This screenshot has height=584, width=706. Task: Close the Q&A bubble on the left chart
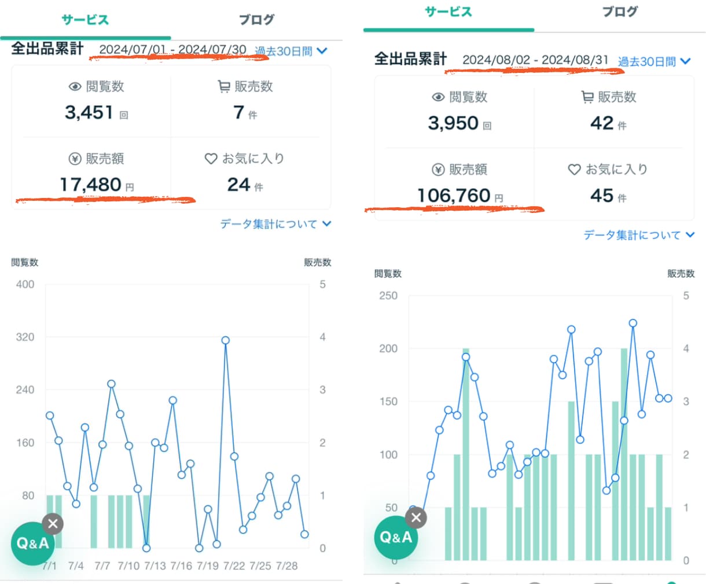pos(53,524)
